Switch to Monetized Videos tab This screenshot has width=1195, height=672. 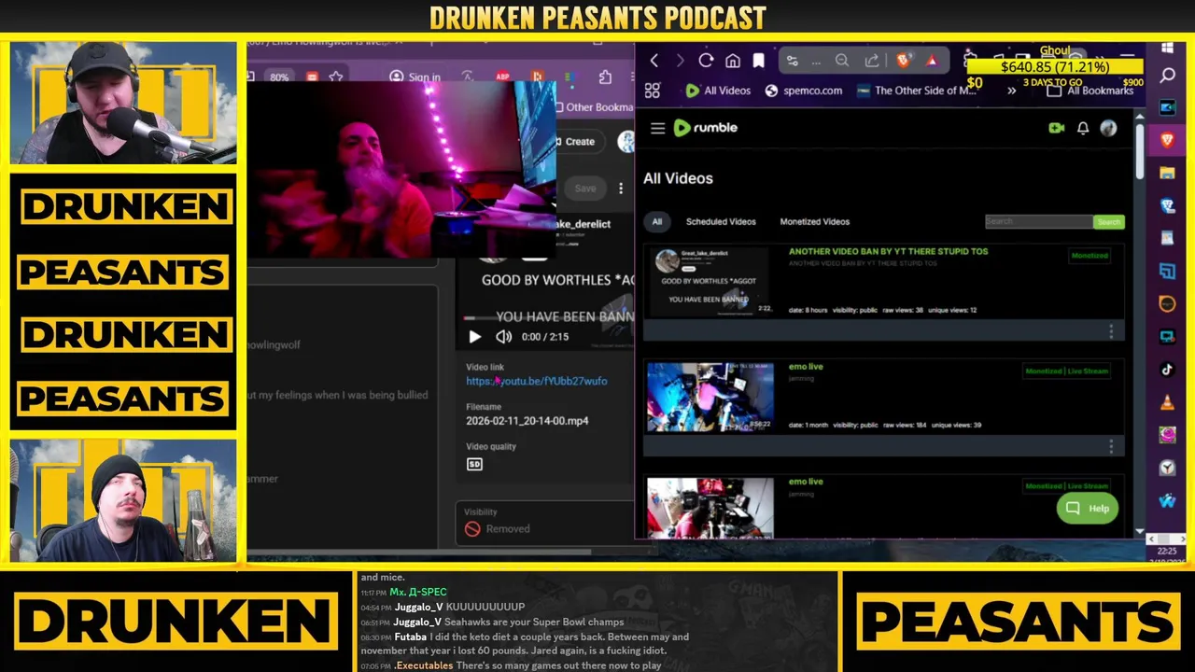point(814,221)
